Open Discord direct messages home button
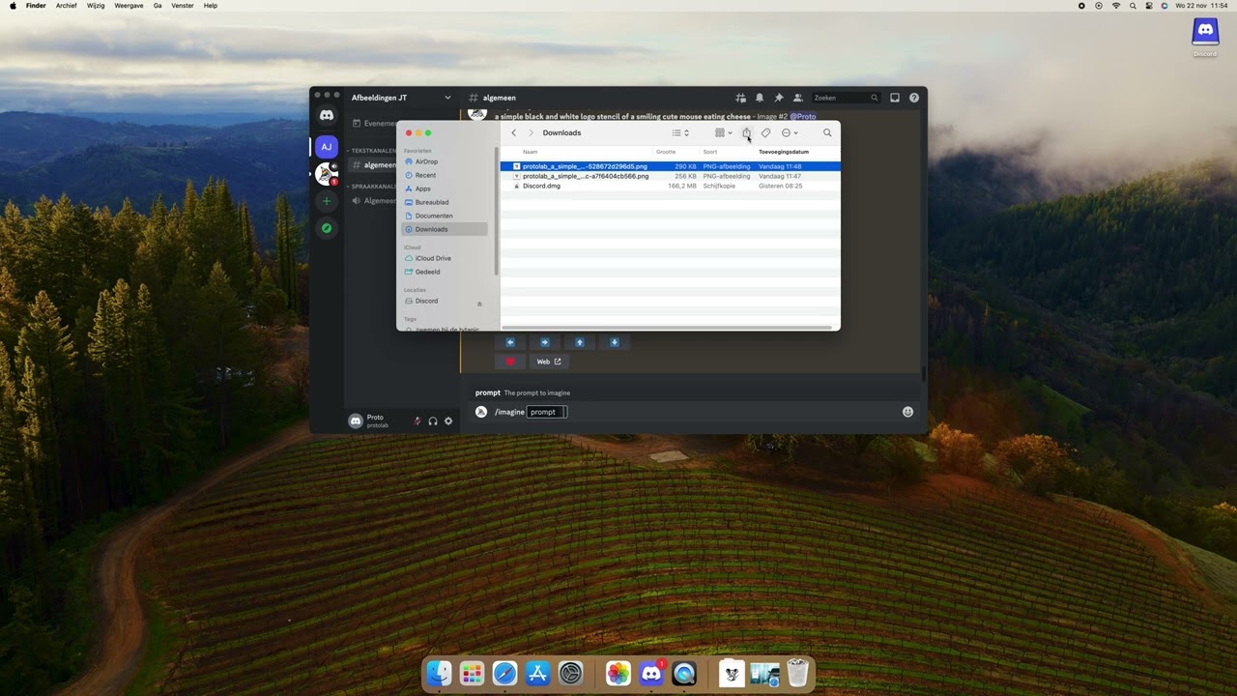Image resolution: width=1237 pixels, height=696 pixels. 327,116
